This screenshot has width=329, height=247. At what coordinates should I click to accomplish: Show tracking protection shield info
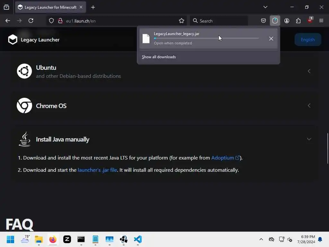coord(51,21)
